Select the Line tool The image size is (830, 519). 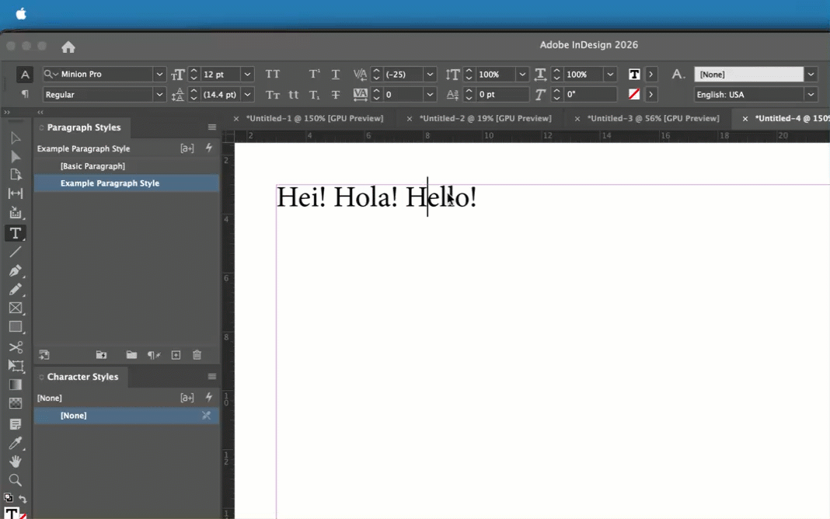(x=16, y=252)
